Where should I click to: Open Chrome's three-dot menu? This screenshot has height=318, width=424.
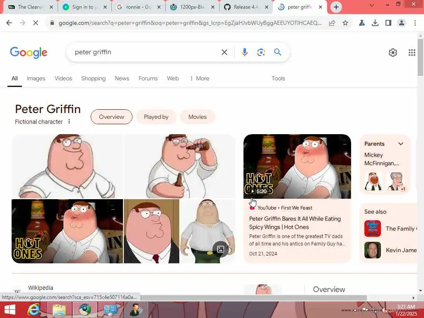pos(415,23)
